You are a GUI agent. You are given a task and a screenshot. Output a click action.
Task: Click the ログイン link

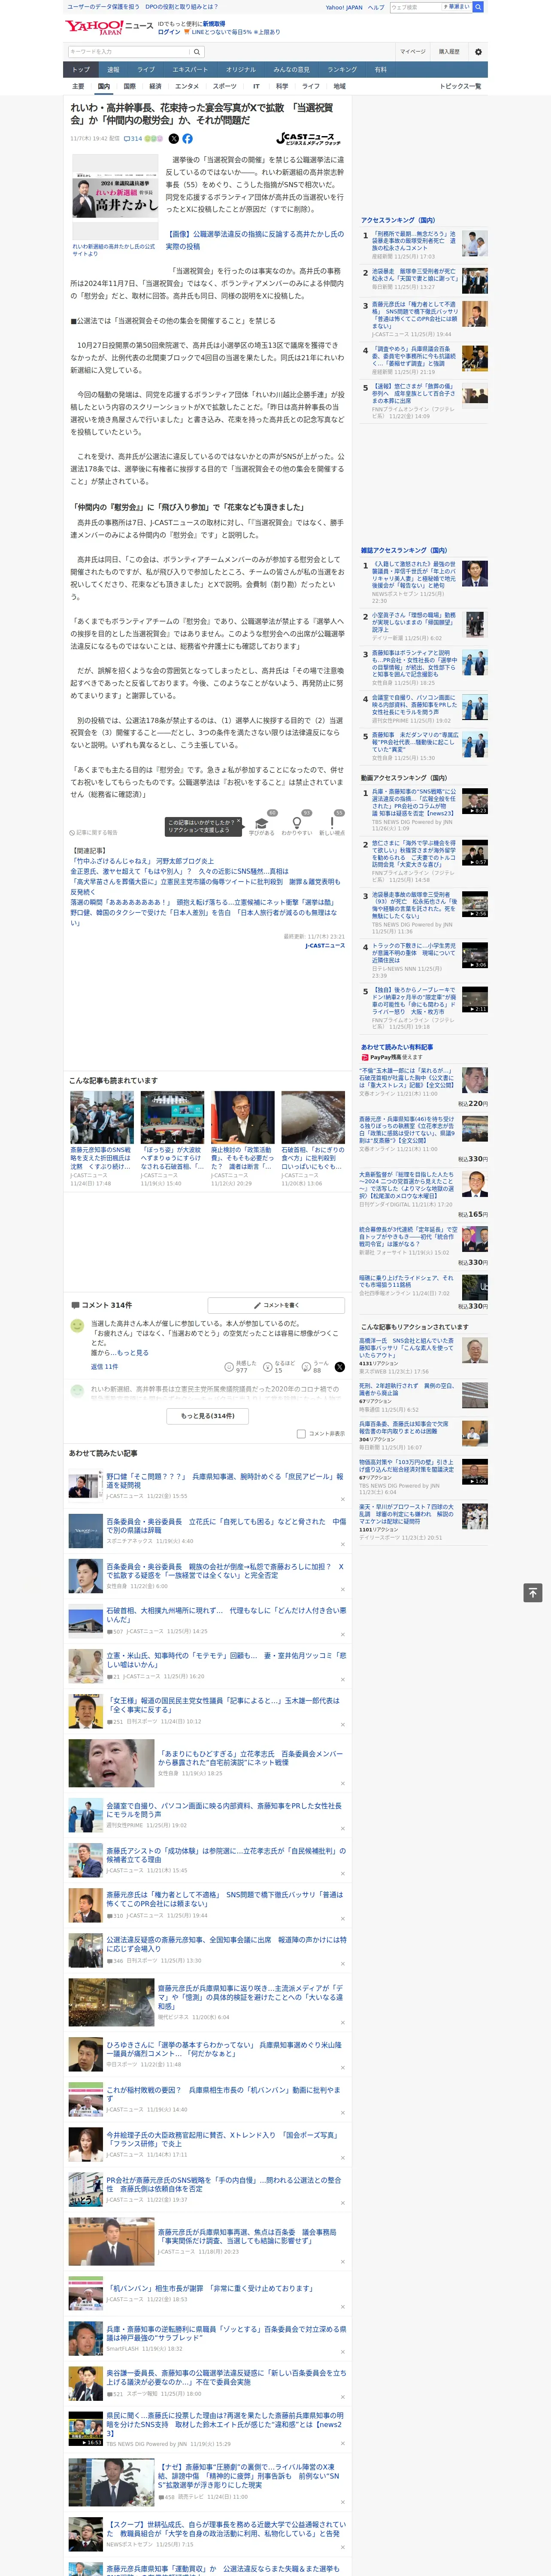point(169,32)
